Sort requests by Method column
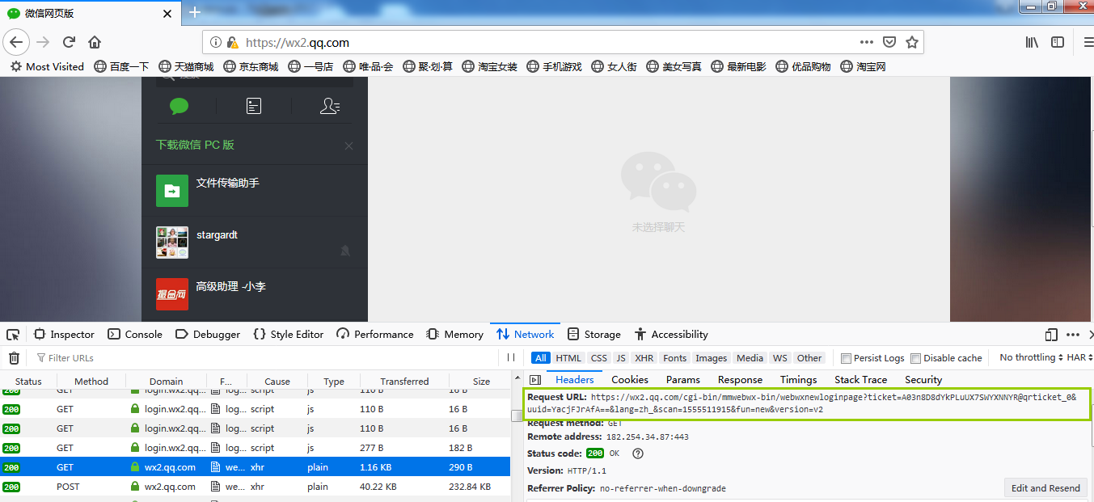Screen dimensions: 1094x502 coord(91,382)
